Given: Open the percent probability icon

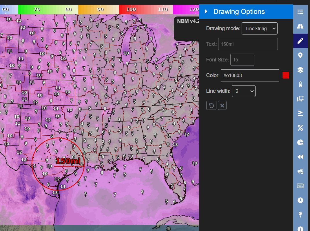Looking at the screenshot, I should [x=300, y=128].
